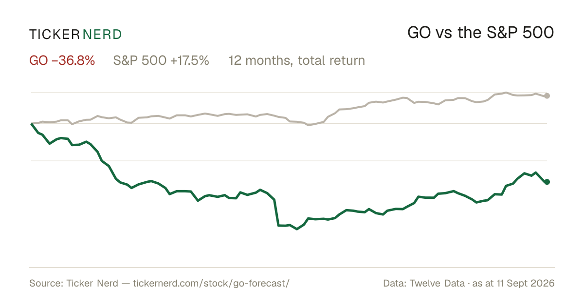This screenshot has height=307, width=584.
Task: Click the S&P 500 line's highest peak
Action: coord(506,92)
